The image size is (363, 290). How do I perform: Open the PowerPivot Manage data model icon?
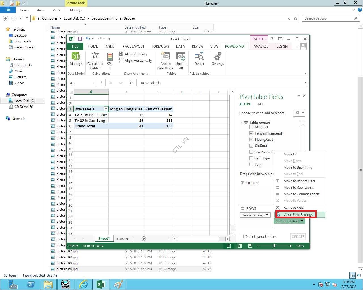(76, 57)
